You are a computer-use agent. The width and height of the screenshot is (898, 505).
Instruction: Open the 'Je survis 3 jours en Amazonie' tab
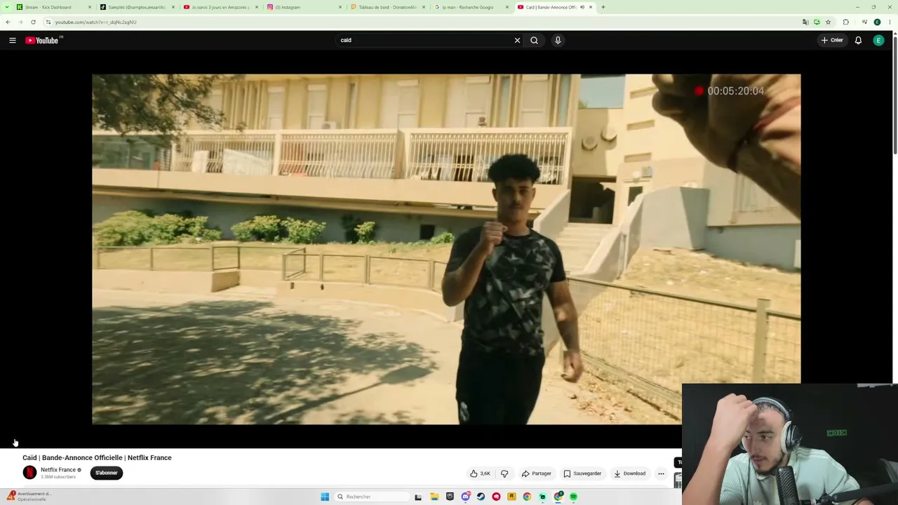point(220,7)
